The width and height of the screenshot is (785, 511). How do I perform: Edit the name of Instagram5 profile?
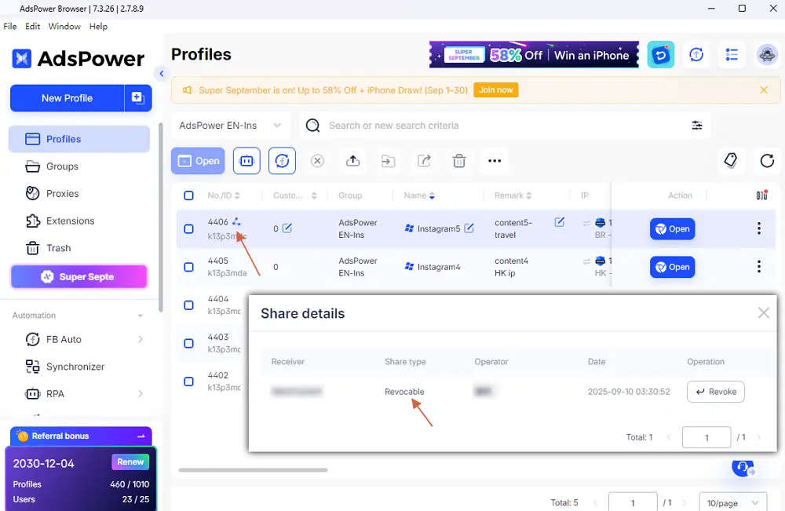(469, 228)
